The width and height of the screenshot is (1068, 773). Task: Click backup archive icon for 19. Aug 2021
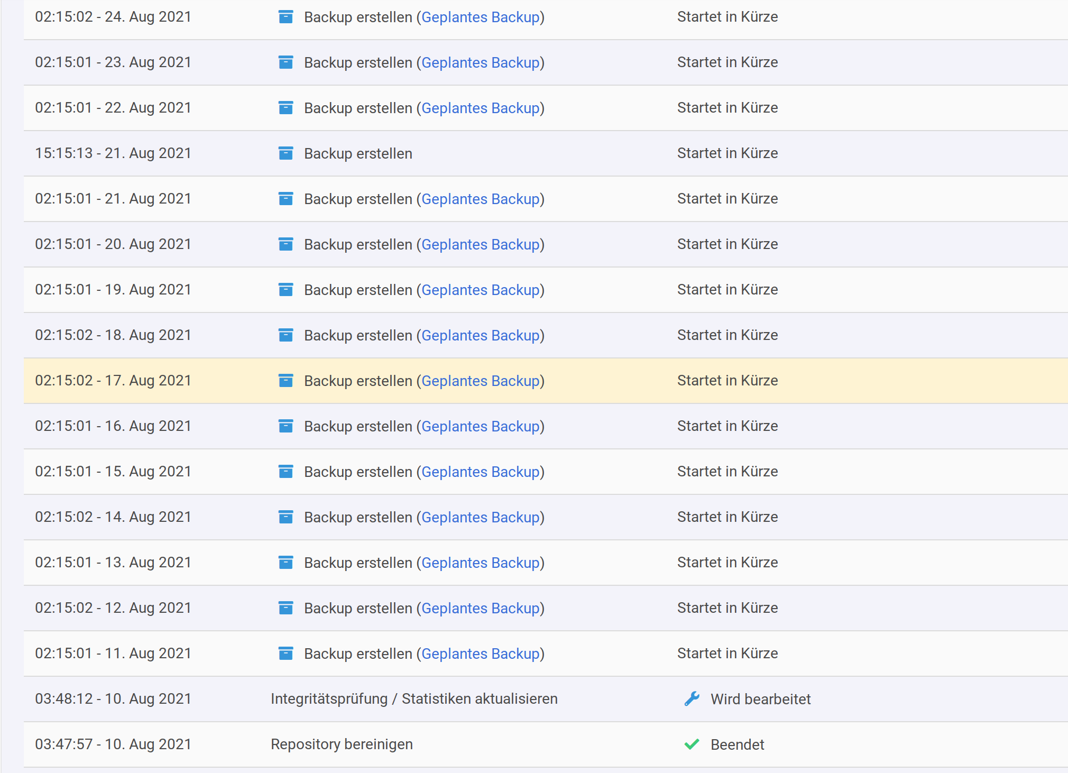[x=286, y=290]
